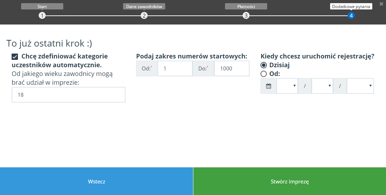This screenshot has width=386, height=195.
Task: Go to step 3 circle marker
Action: (246, 15)
